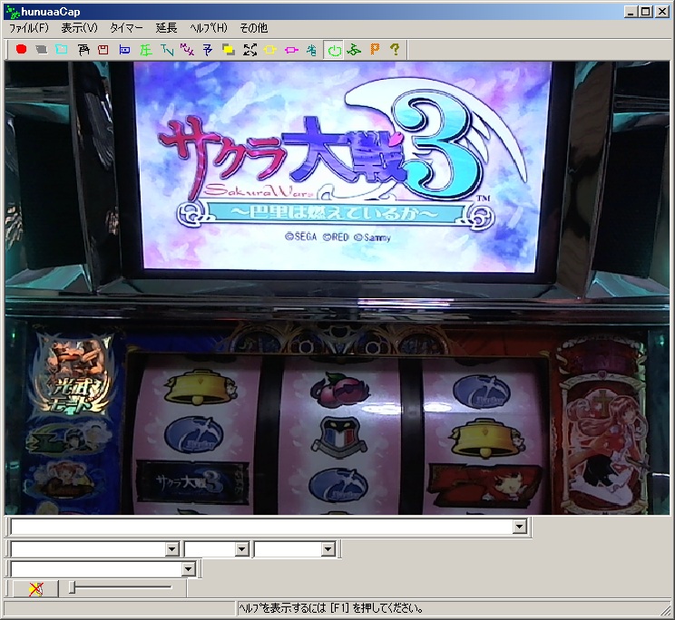The image size is (675, 620).
Task: Click the orange P toolbar icon
Action: pyautogui.click(x=375, y=50)
